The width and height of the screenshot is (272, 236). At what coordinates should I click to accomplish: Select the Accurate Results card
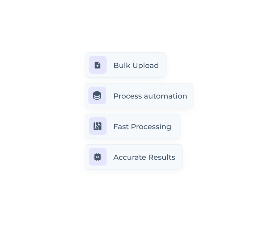click(x=133, y=157)
